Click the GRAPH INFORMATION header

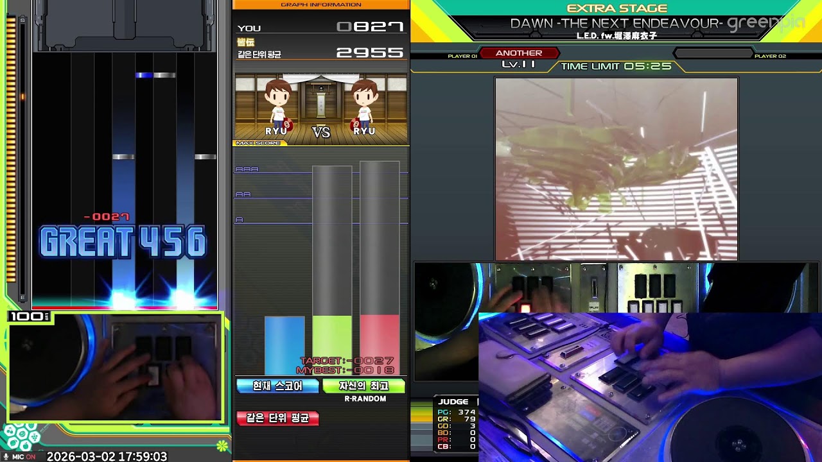click(321, 4)
